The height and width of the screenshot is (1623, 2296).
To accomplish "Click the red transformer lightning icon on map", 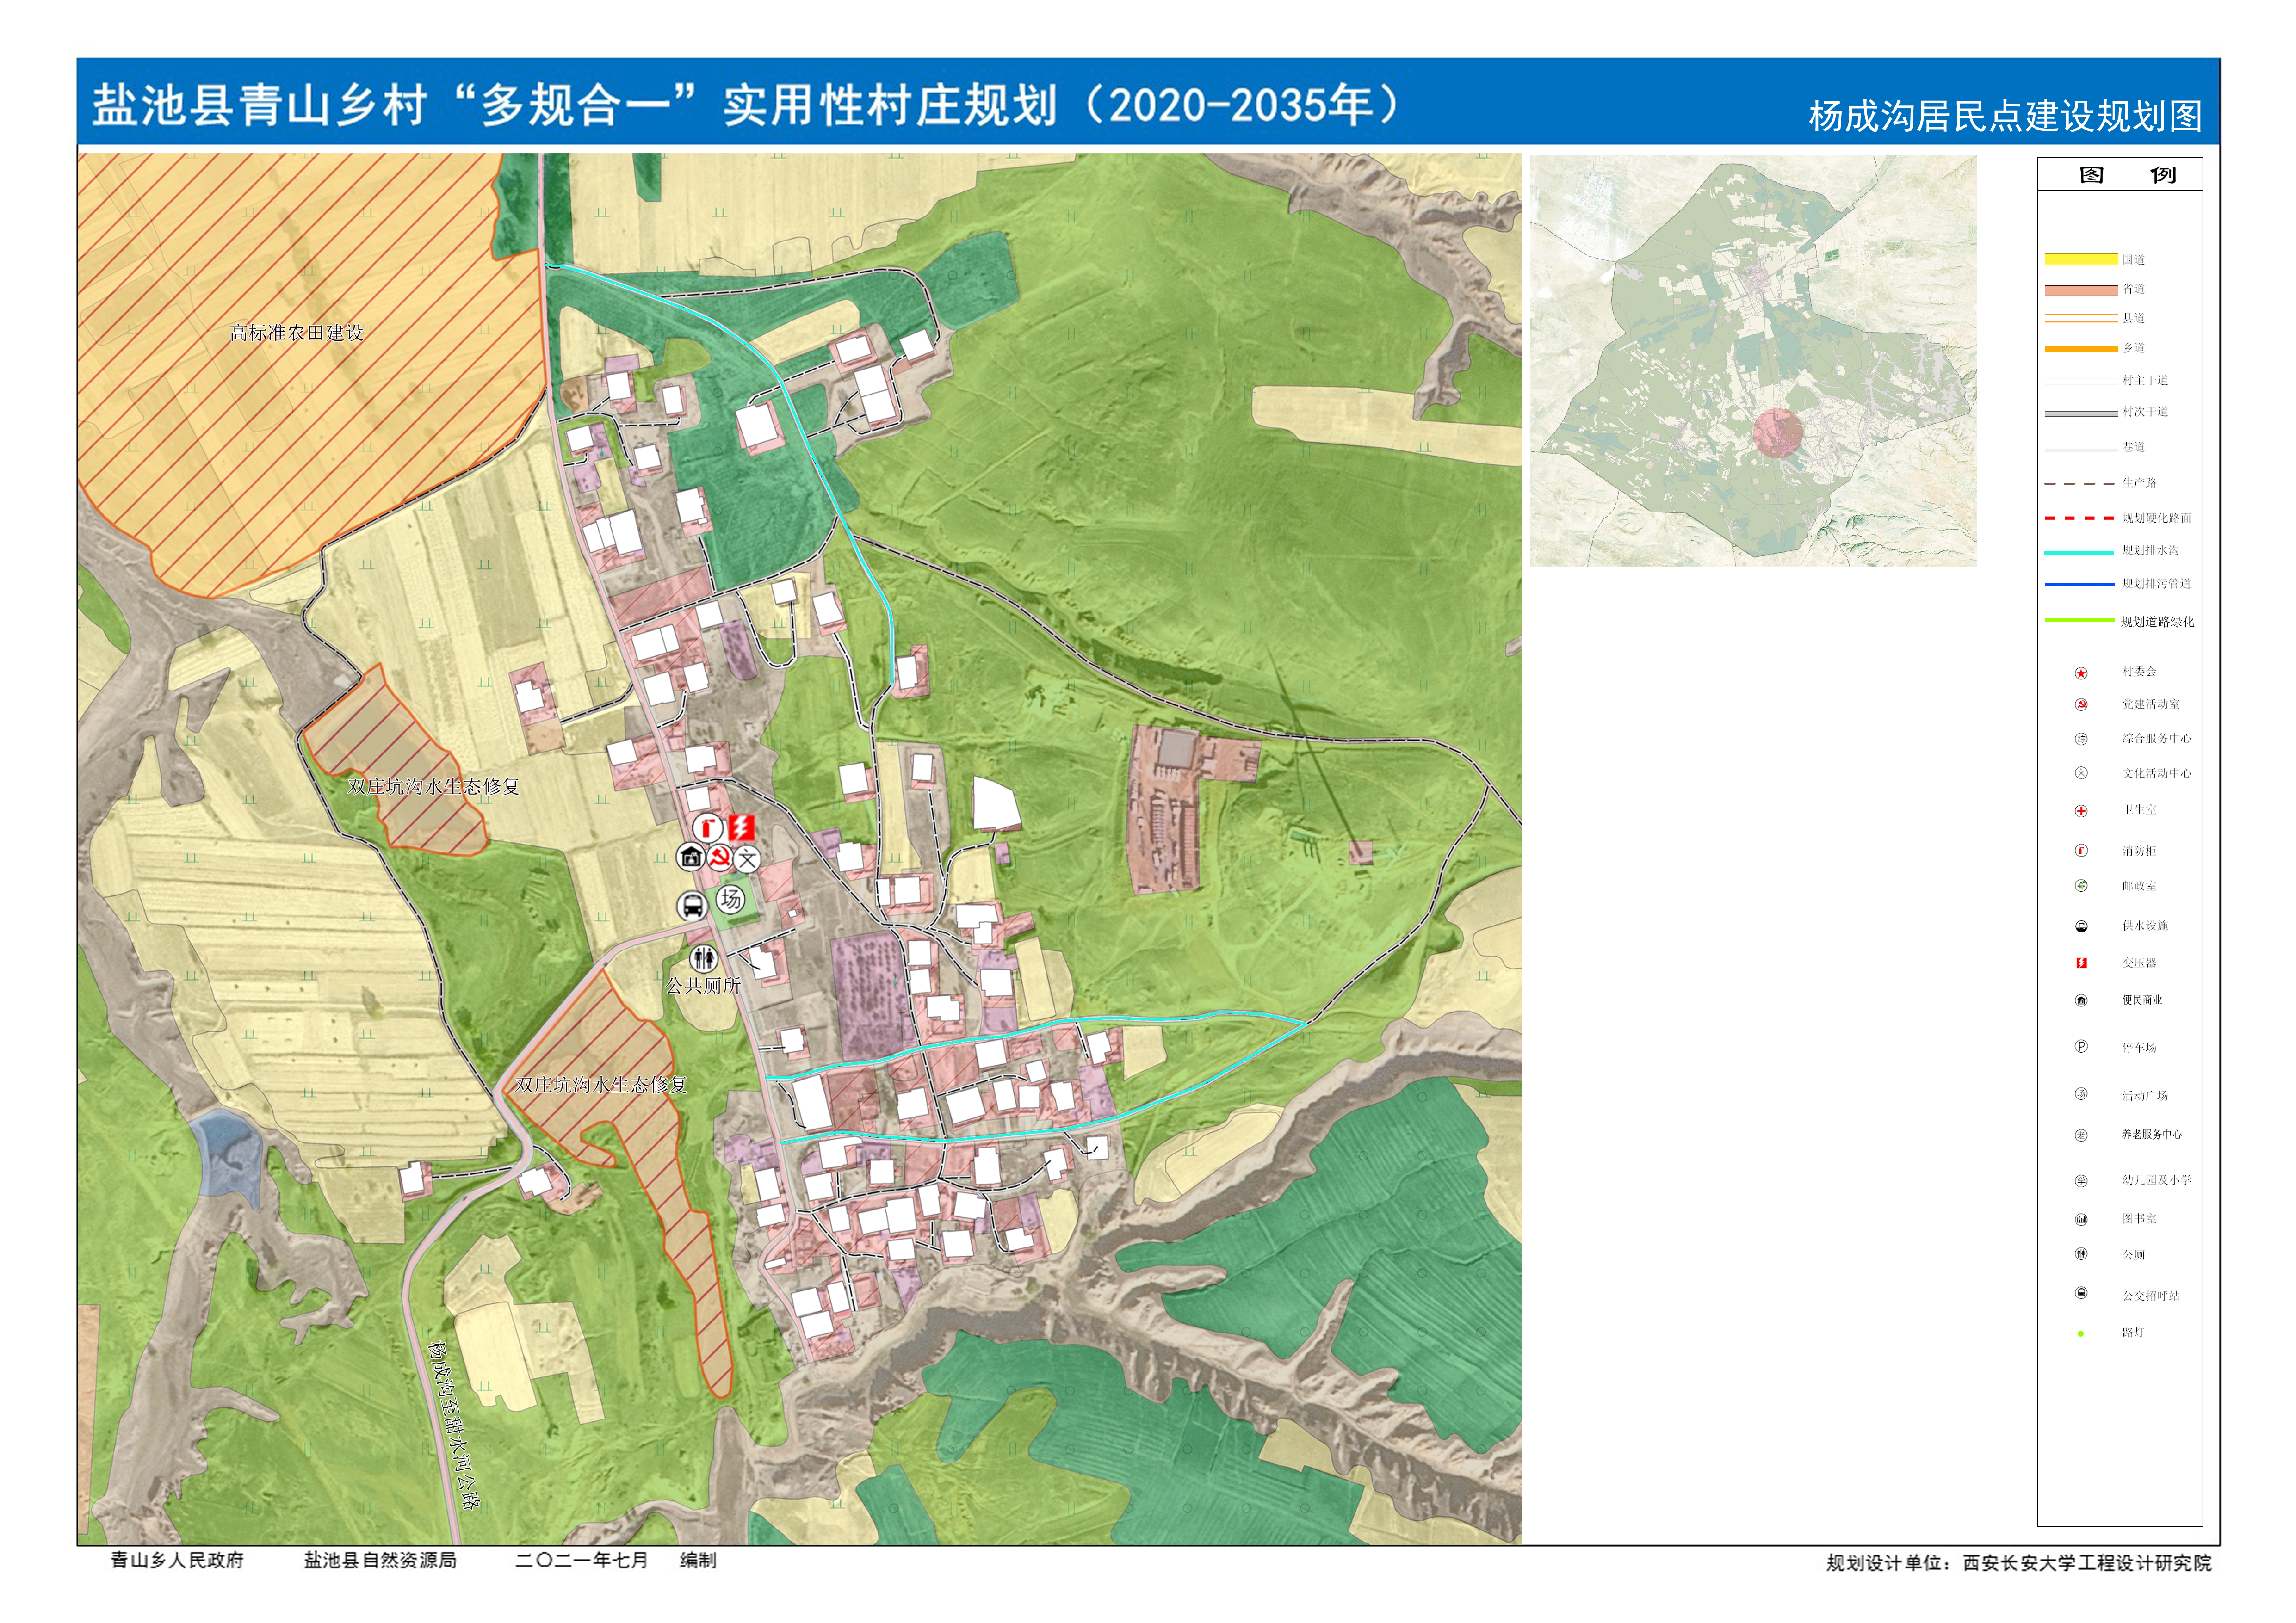I will point(741,828).
